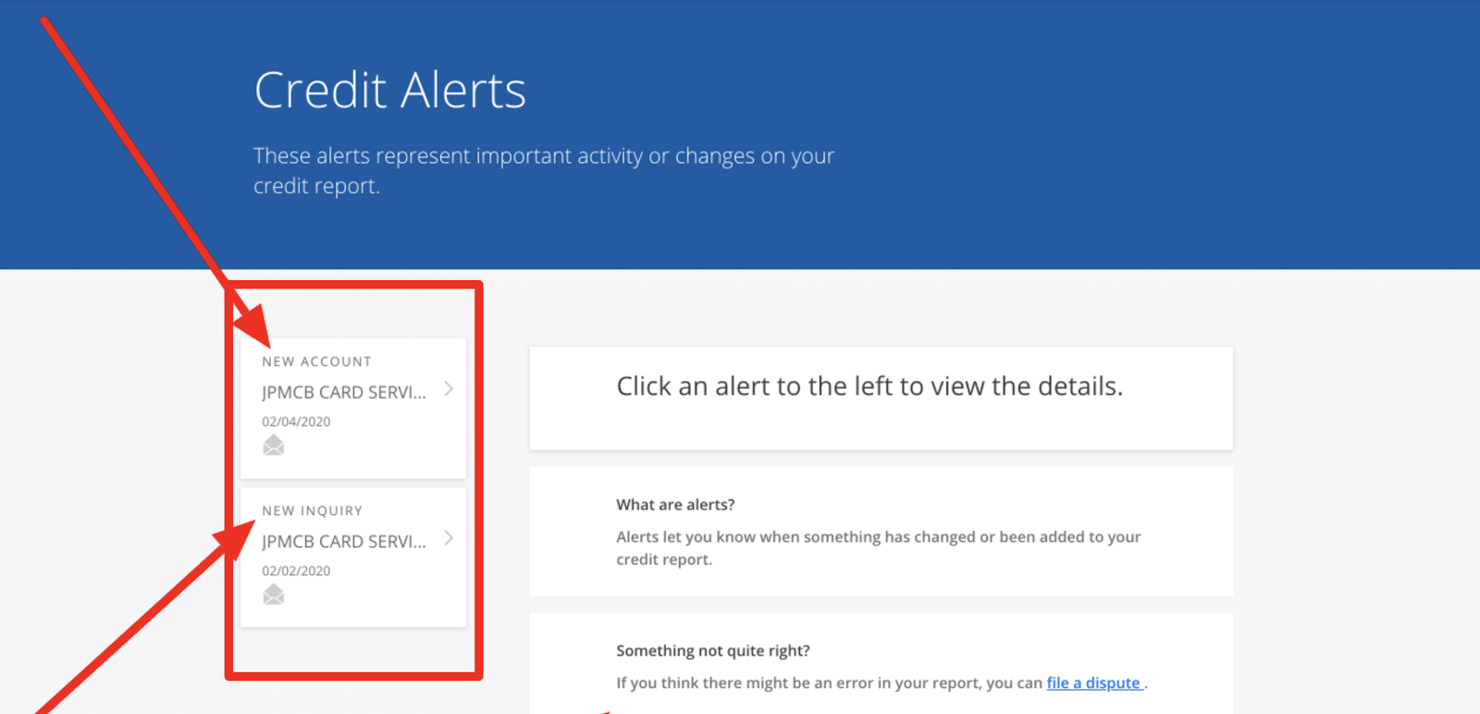Viewport: 1480px width, 714px height.
Task: Click the 02/02/2020 date text
Action: pyautogui.click(x=296, y=571)
